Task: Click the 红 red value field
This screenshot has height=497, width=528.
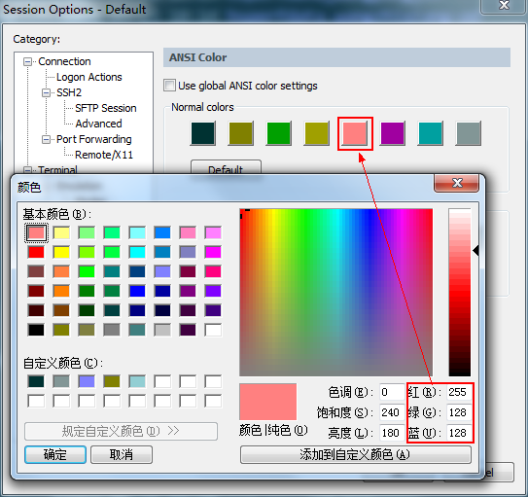Action: (459, 392)
